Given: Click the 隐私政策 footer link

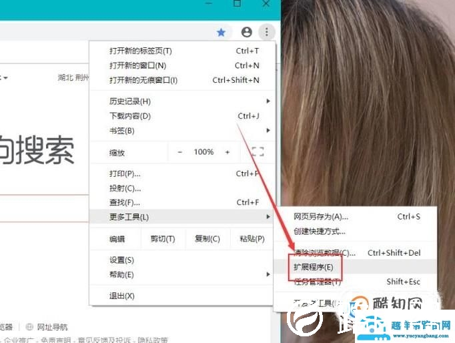Looking at the screenshot, I should click(153, 340).
